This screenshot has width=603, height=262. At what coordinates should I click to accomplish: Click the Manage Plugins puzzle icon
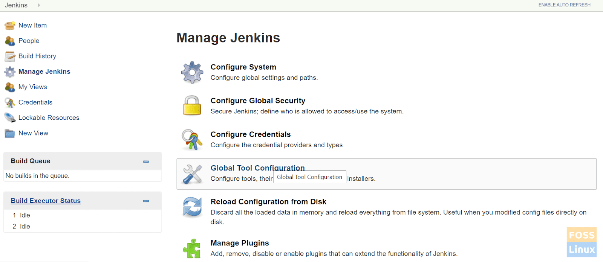coord(192,248)
